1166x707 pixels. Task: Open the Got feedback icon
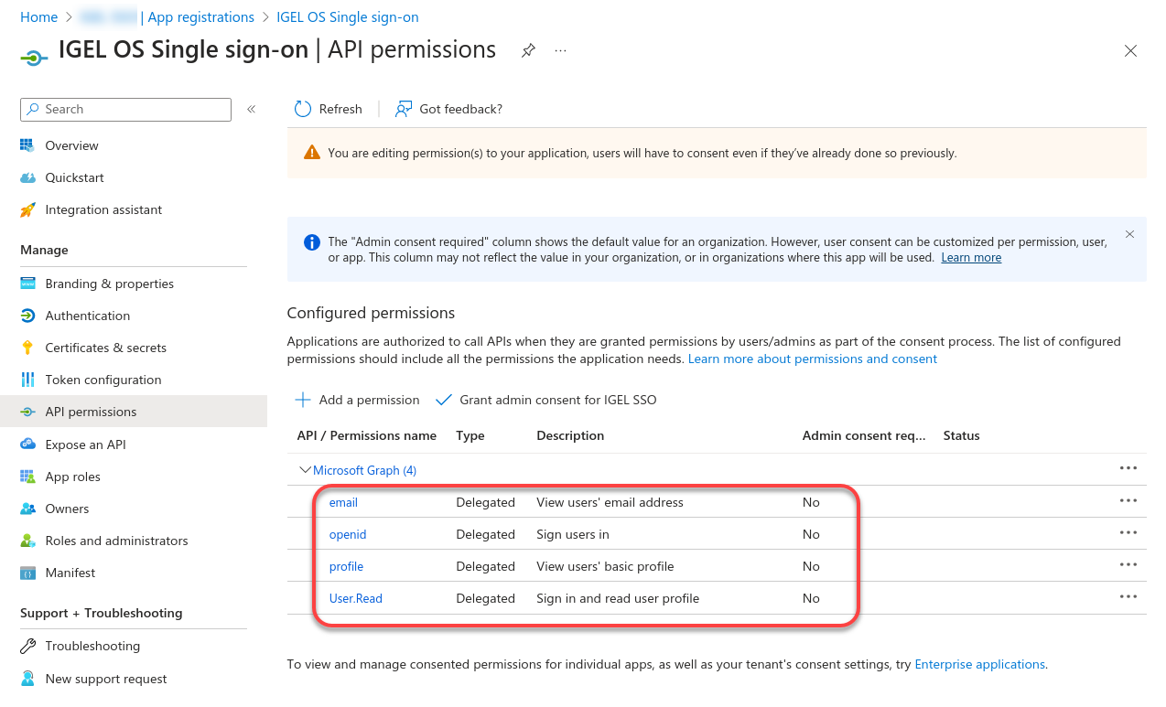[x=403, y=109]
